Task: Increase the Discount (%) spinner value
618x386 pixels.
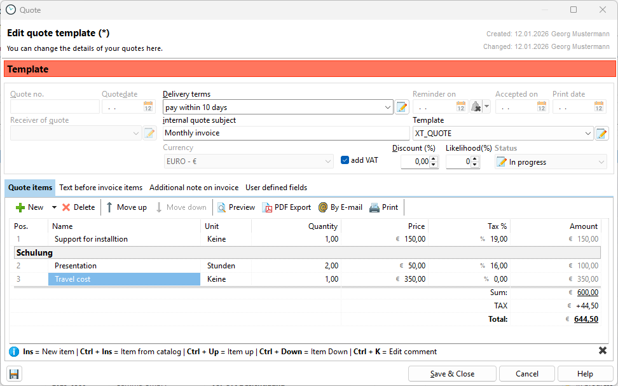Action: pos(434,159)
